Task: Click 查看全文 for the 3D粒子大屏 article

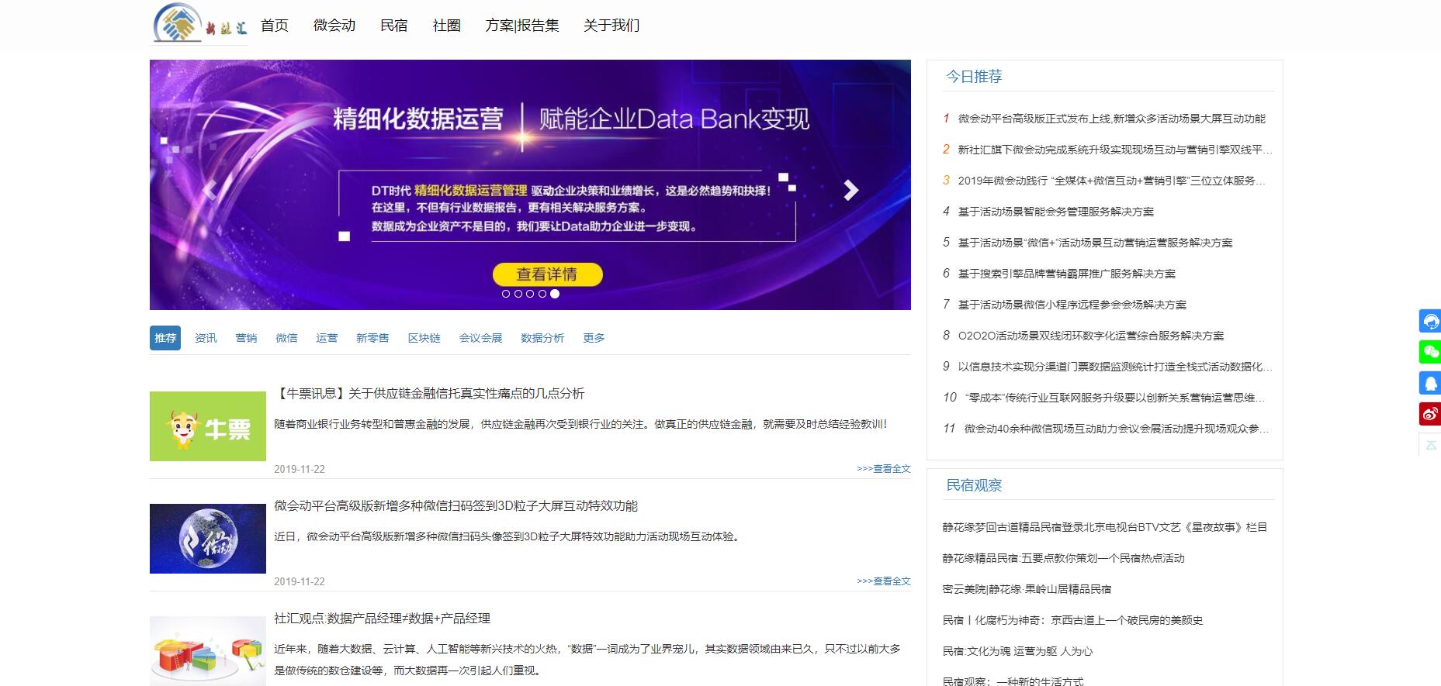Action: click(884, 581)
